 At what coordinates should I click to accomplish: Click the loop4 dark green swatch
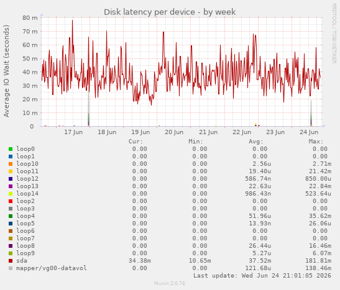pyautogui.click(x=11, y=216)
